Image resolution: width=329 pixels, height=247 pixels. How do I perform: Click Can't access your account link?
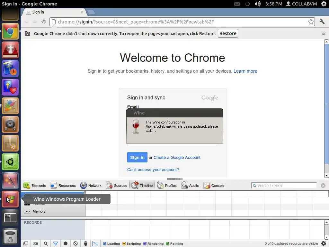point(153,169)
